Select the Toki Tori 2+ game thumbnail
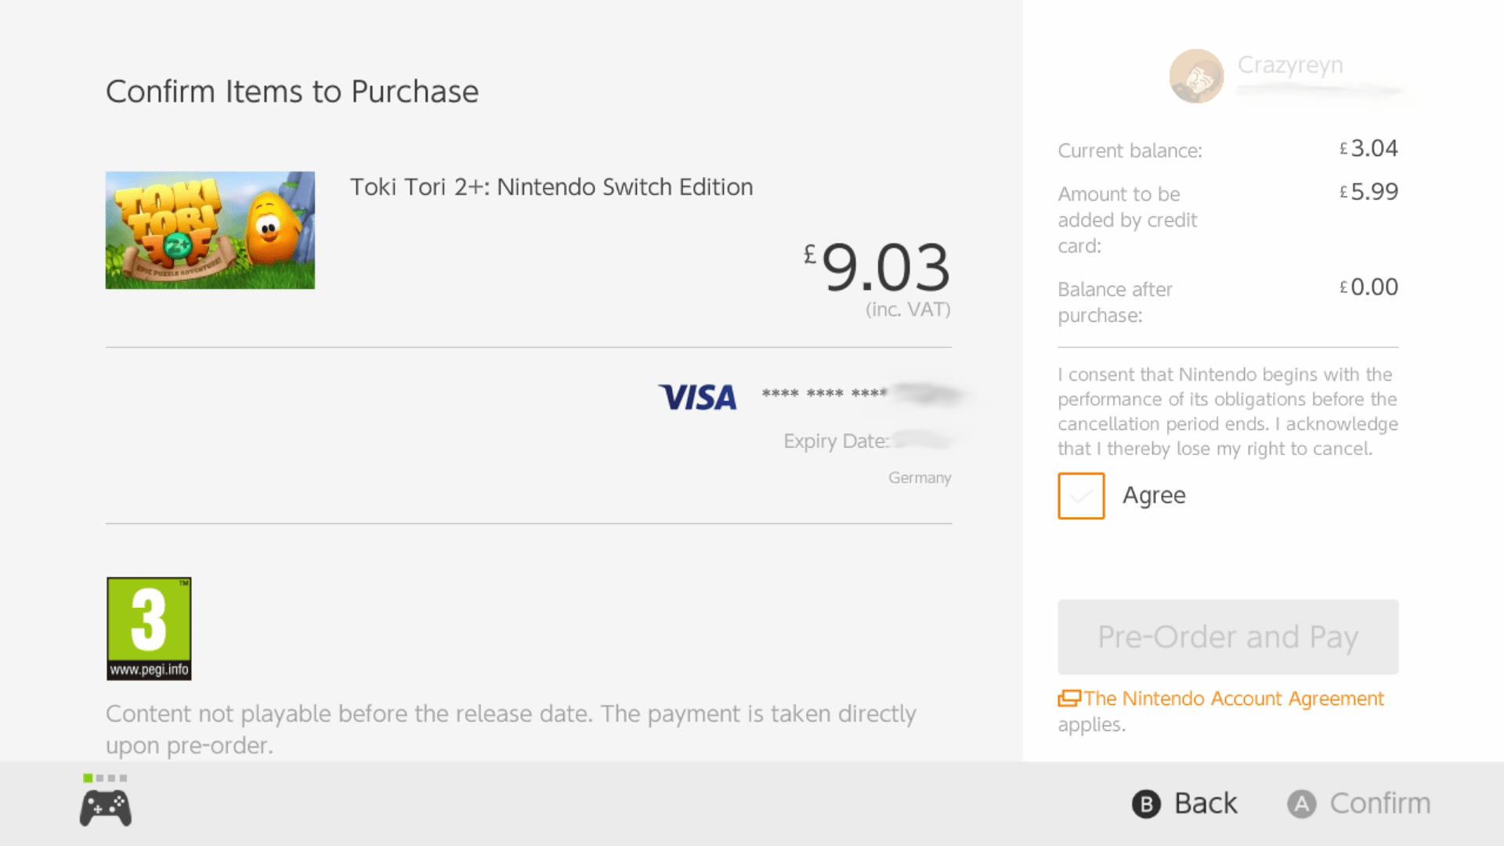 [x=209, y=230]
